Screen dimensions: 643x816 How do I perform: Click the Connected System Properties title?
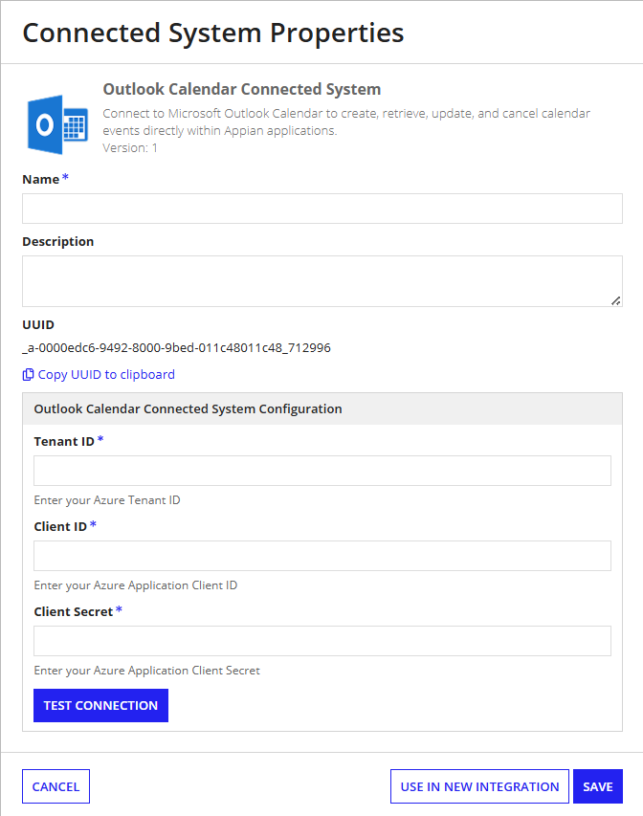pos(213,33)
